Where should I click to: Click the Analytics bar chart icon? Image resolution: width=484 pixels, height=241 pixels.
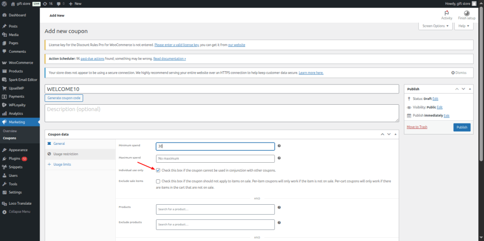click(4, 113)
